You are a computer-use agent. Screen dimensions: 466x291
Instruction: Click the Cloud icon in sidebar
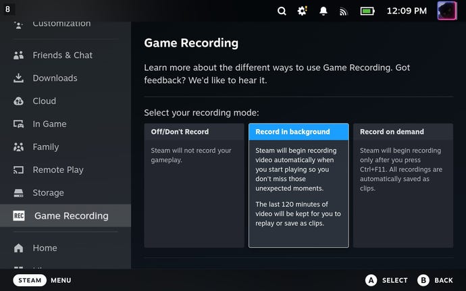click(x=19, y=101)
